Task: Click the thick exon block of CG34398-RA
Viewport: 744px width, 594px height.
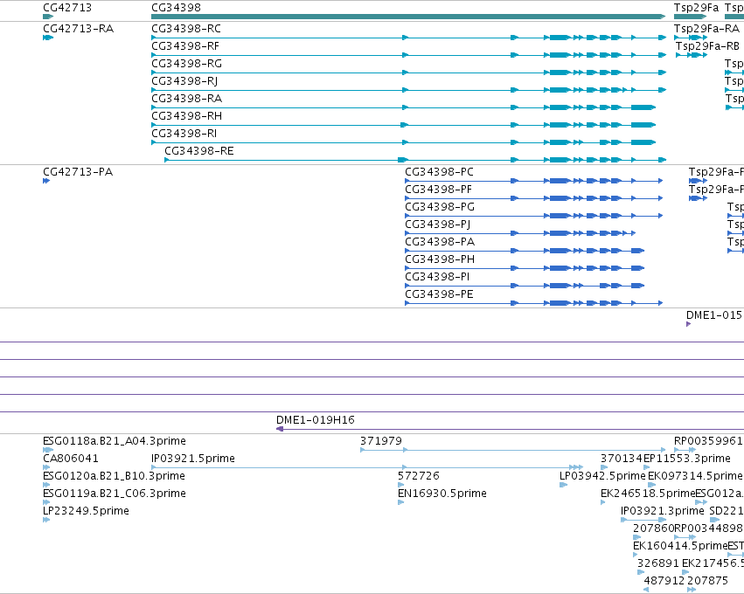Action: [x=643, y=107]
